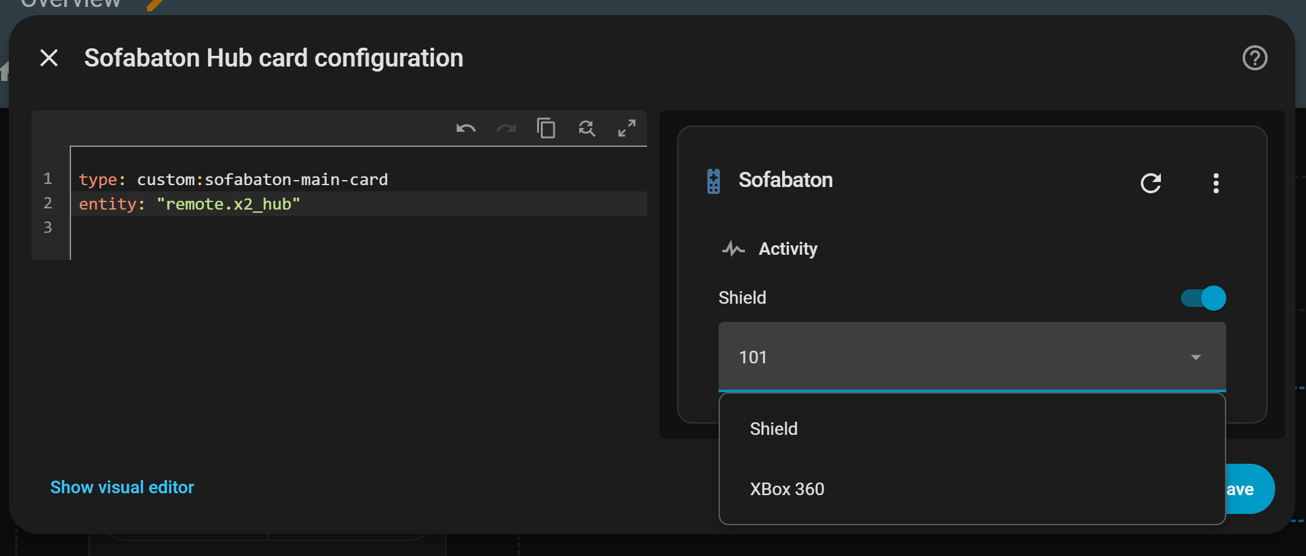Open the Sofabaton three-dot menu

point(1216,183)
